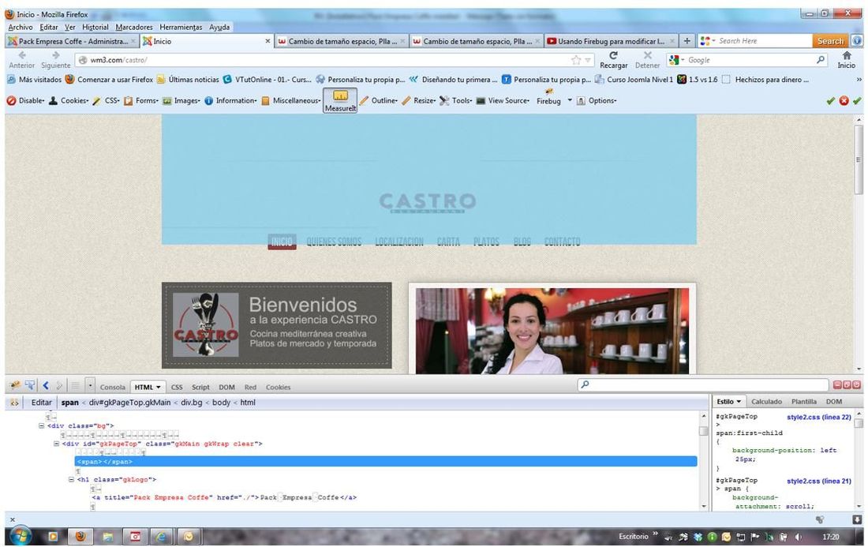The image size is (868, 547).
Task: Open the Historial menu
Action: click(95, 27)
